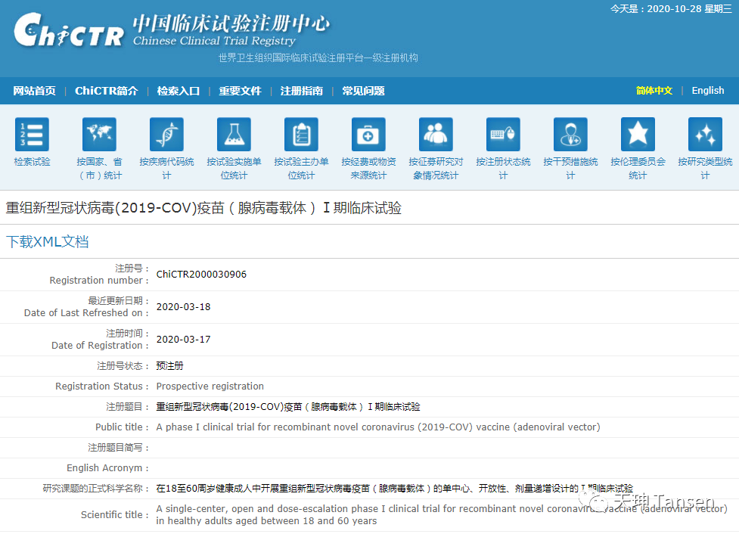Click the 检索试验 label link
Image resolution: width=739 pixels, height=534 pixels.
32,162
